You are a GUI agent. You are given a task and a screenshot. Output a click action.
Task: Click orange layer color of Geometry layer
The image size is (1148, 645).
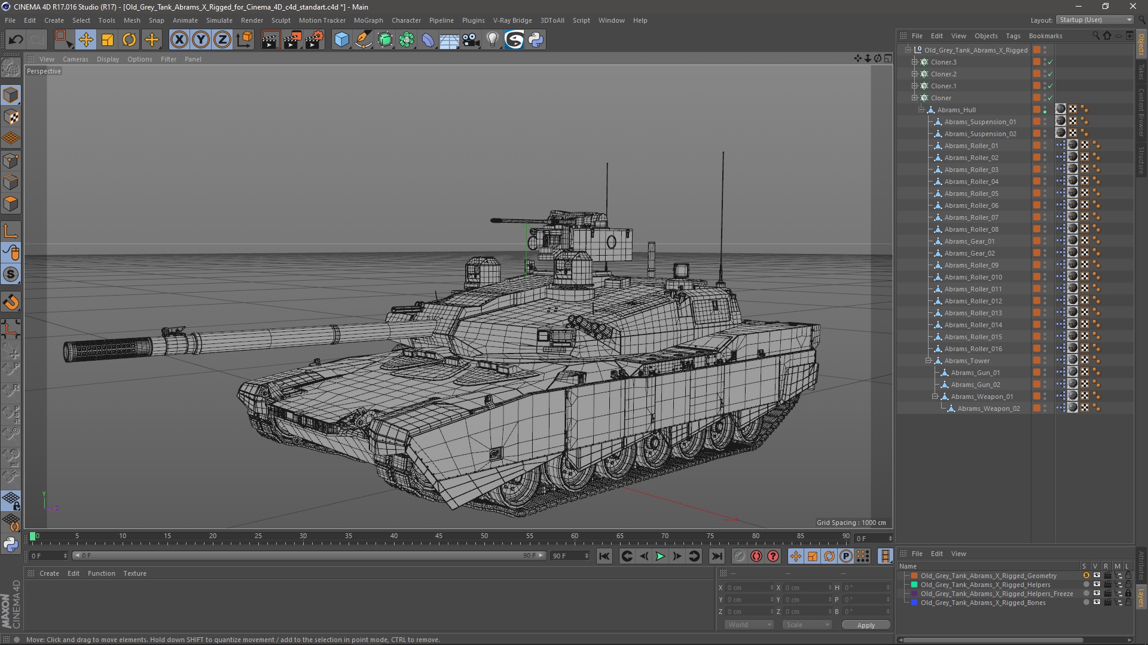pyautogui.click(x=914, y=576)
